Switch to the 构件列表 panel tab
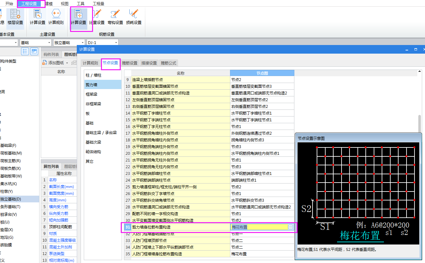The width and height of the screenshot is (425, 263). (x=51, y=55)
